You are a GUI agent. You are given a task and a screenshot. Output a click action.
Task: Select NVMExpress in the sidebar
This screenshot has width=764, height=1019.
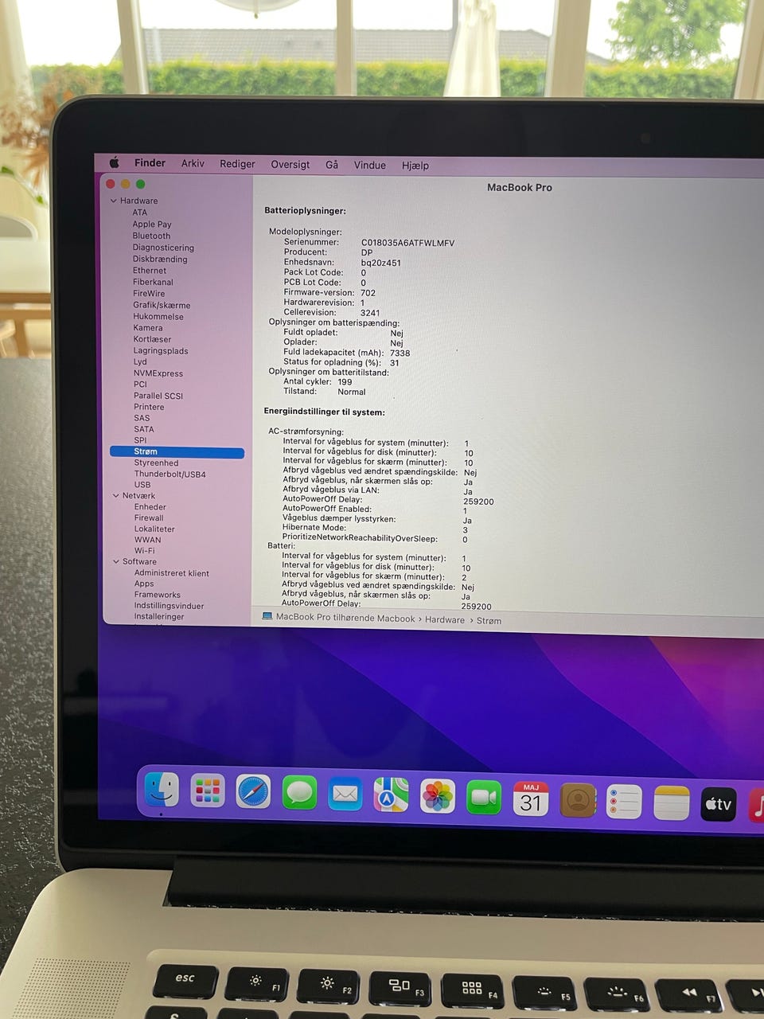(x=158, y=373)
